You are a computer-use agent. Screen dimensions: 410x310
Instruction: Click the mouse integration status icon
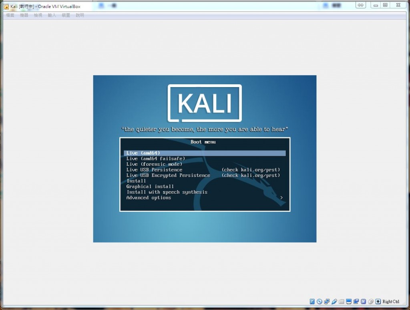[370, 302]
